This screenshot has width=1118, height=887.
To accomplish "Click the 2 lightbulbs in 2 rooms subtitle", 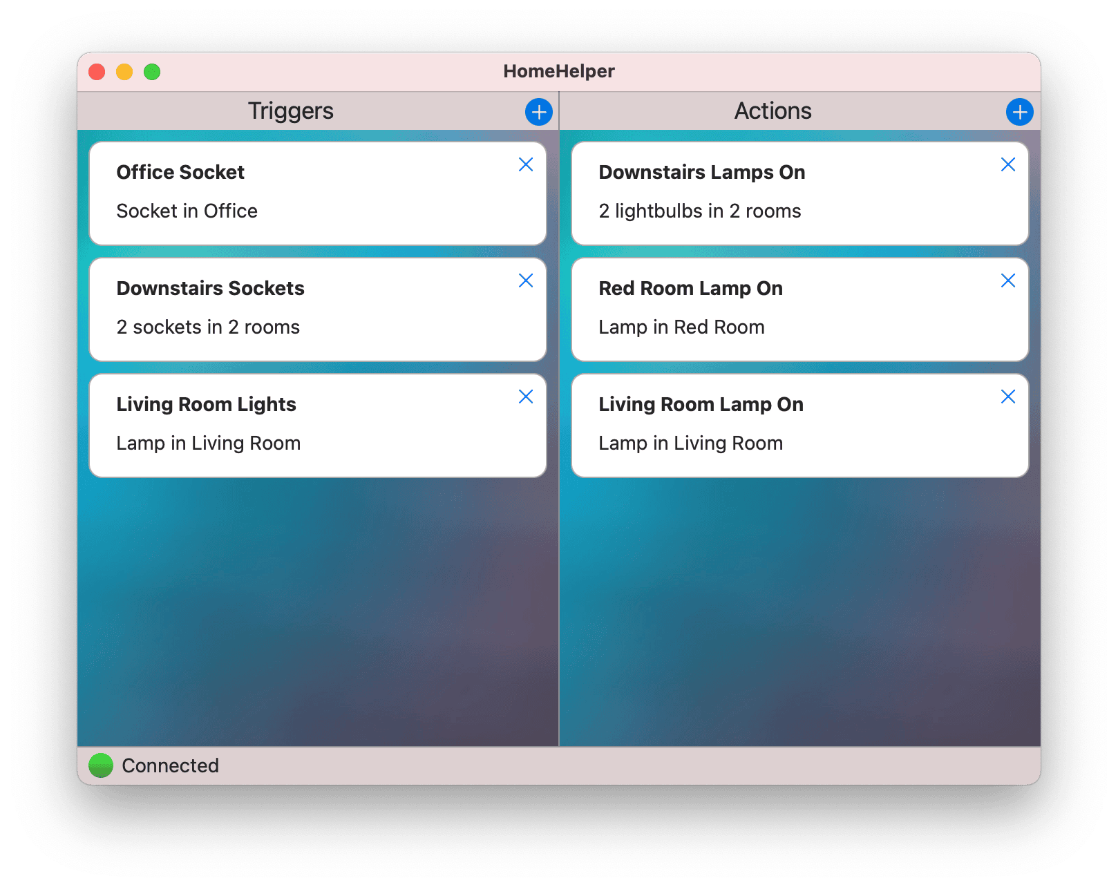I will click(699, 211).
